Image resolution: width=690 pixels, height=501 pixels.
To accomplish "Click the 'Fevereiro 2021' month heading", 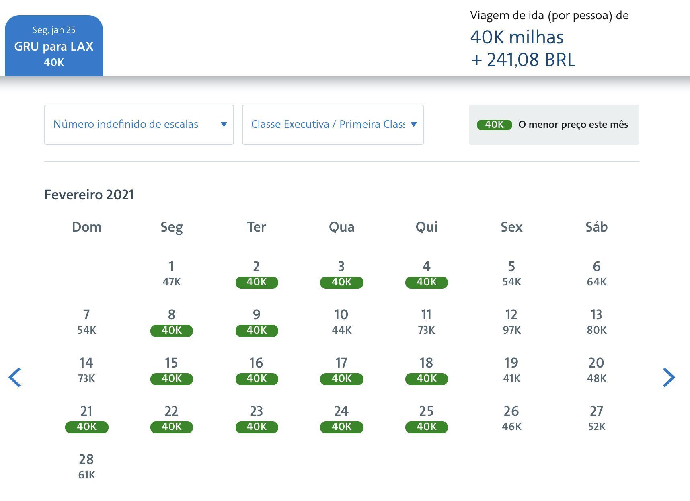I will pos(89,195).
